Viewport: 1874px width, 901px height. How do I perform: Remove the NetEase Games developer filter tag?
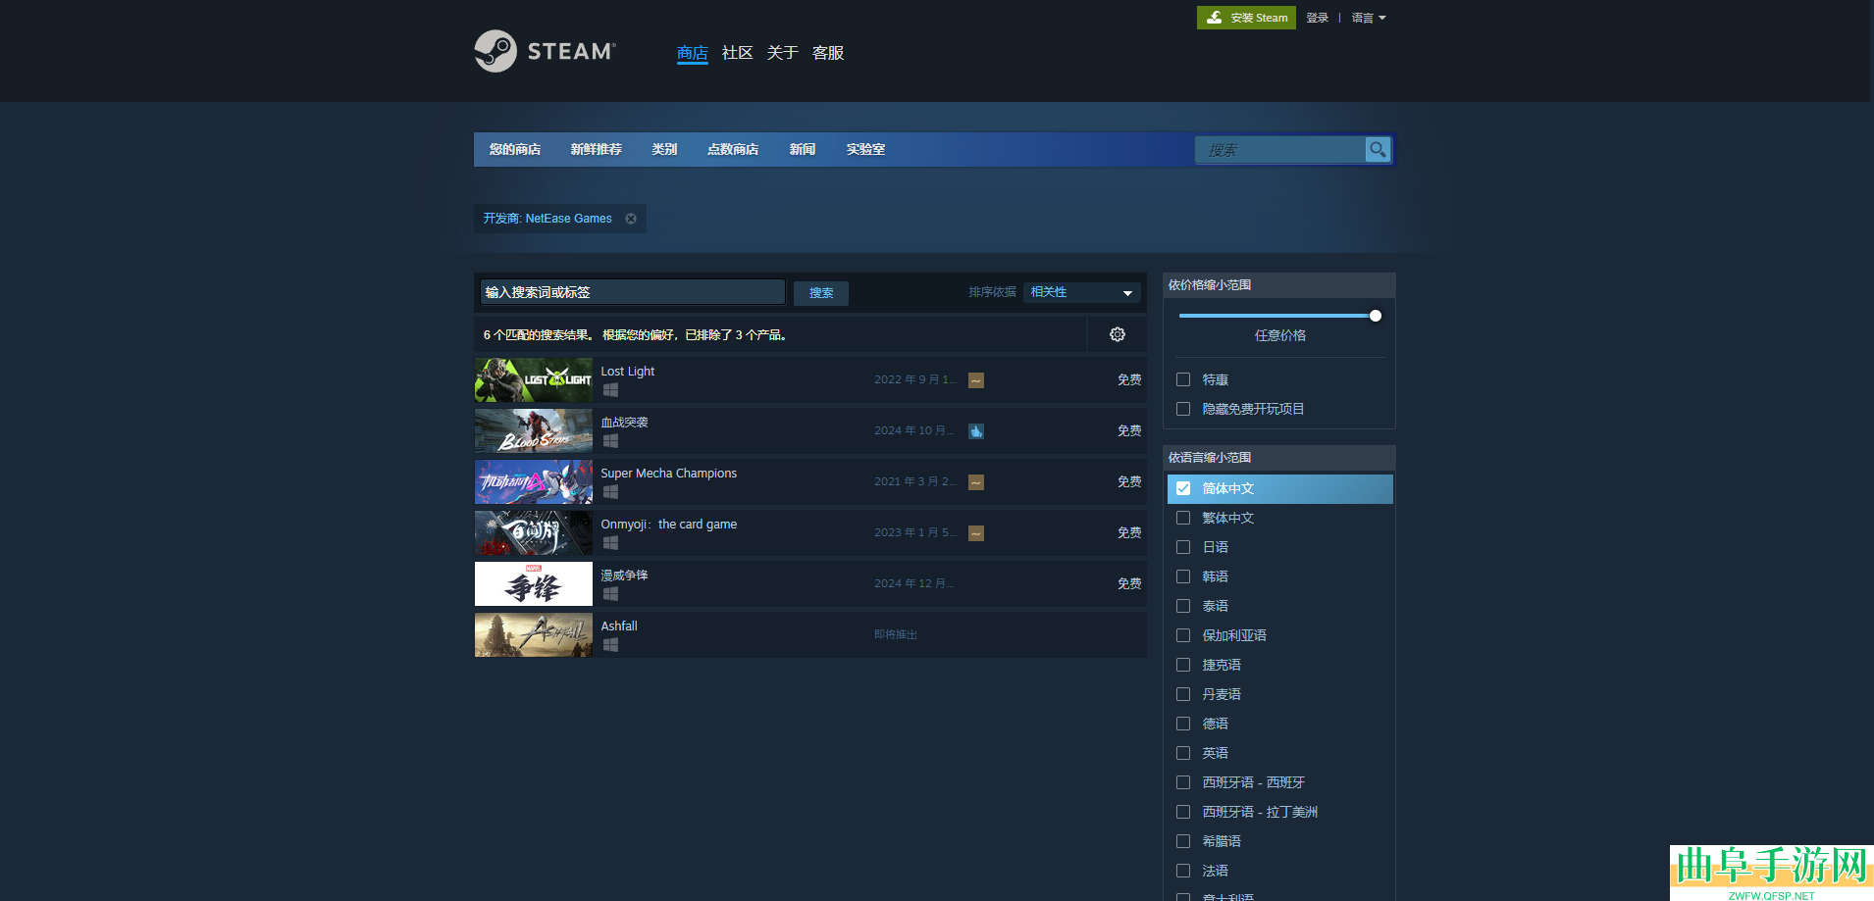(x=631, y=219)
